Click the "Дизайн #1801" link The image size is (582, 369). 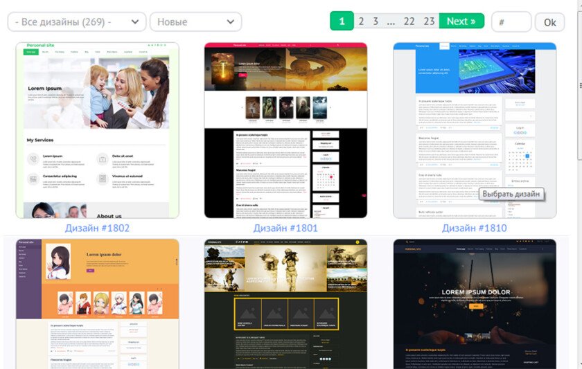285,228
